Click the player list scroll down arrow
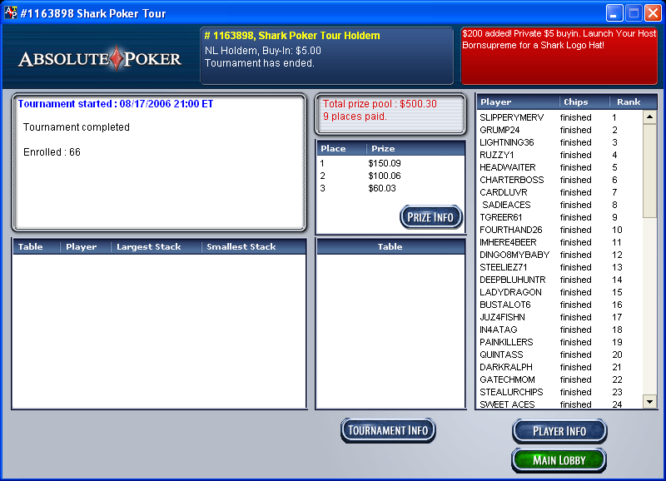666x481 pixels. (x=650, y=401)
